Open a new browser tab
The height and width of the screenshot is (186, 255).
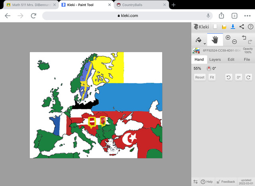174,5
